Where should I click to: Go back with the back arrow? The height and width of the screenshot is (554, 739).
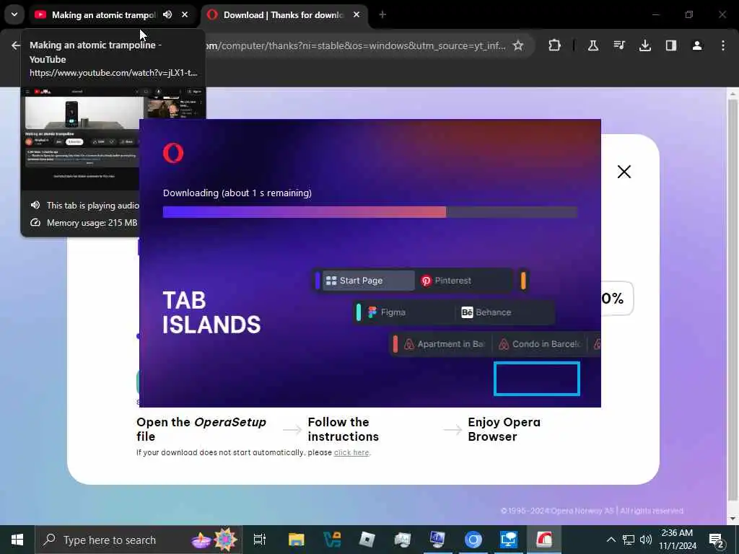pos(16,45)
